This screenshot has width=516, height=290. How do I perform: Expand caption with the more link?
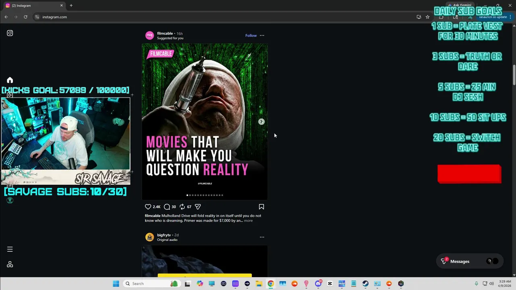pos(248,221)
